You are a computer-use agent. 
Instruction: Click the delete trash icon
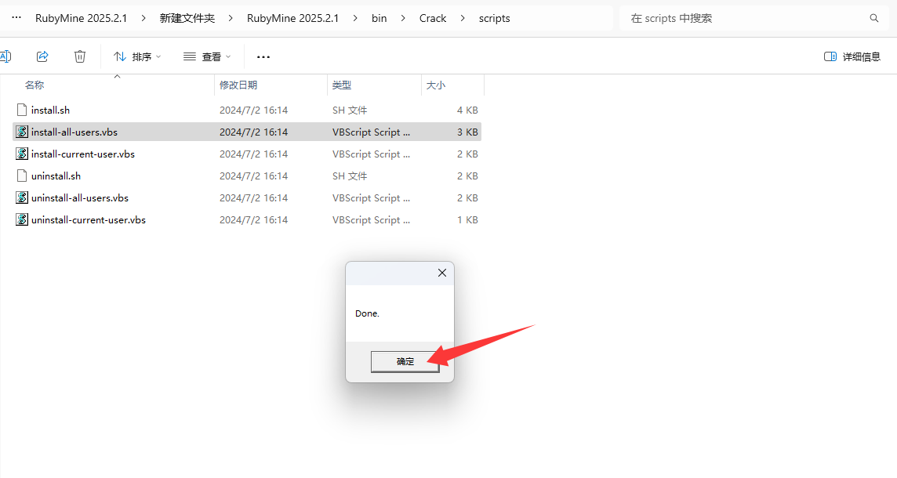(80, 56)
